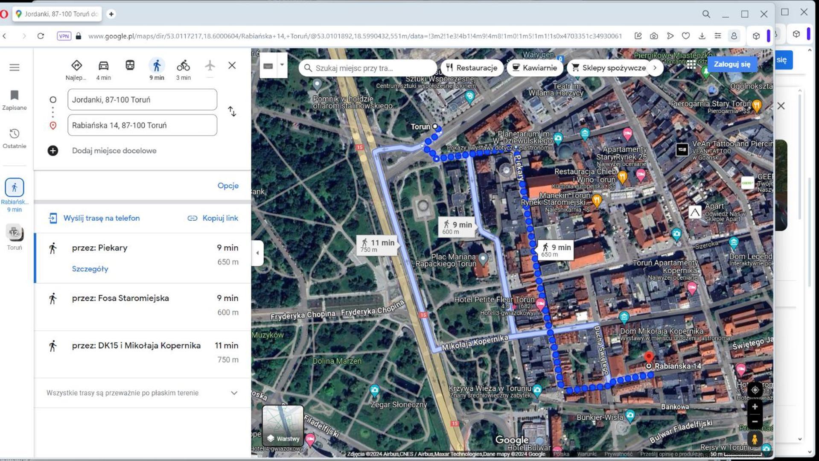Copy the route link
Image resolution: width=819 pixels, height=461 pixels.
point(213,218)
